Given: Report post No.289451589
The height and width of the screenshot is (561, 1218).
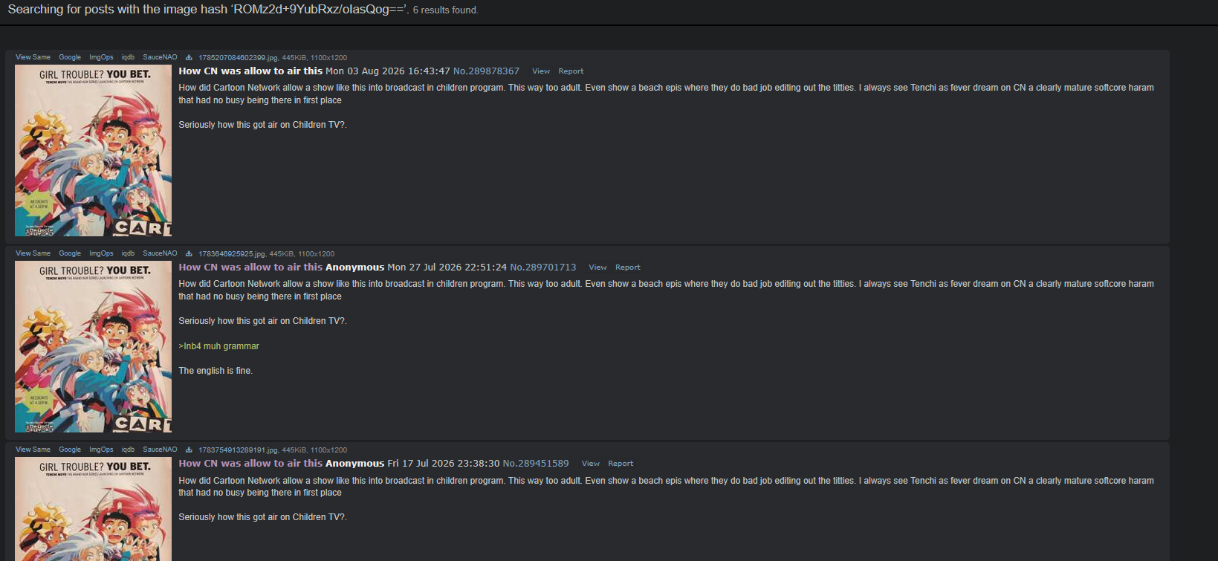Looking at the screenshot, I should tap(621, 464).
